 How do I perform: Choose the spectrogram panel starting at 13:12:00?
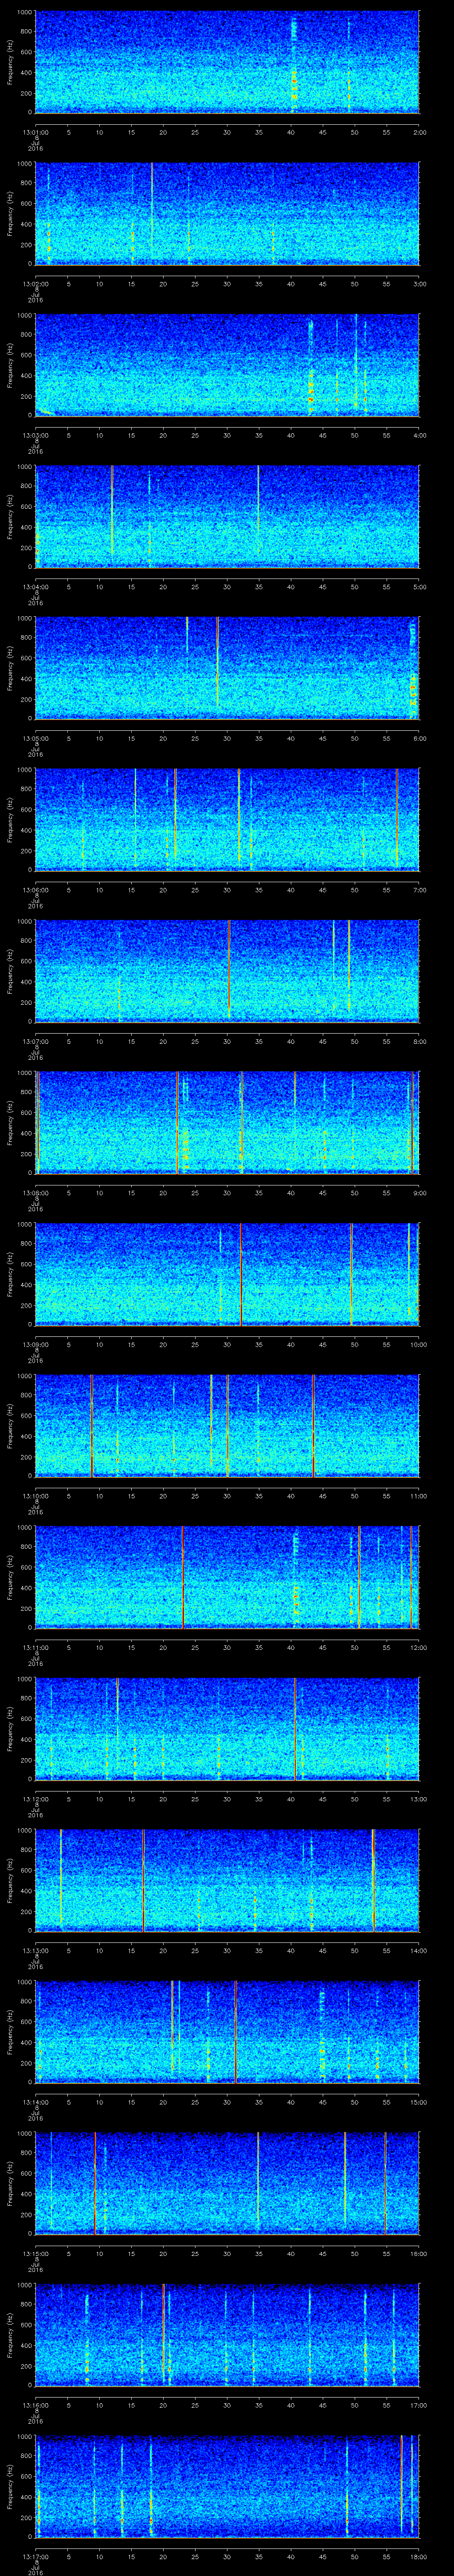tap(227, 1729)
